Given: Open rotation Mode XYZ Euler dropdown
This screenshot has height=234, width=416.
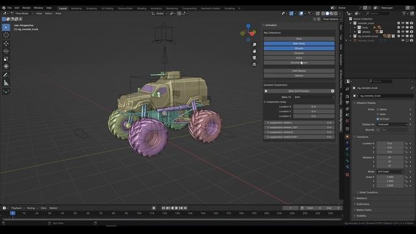Looking at the screenshot, I should pyautogui.click(x=390, y=172).
